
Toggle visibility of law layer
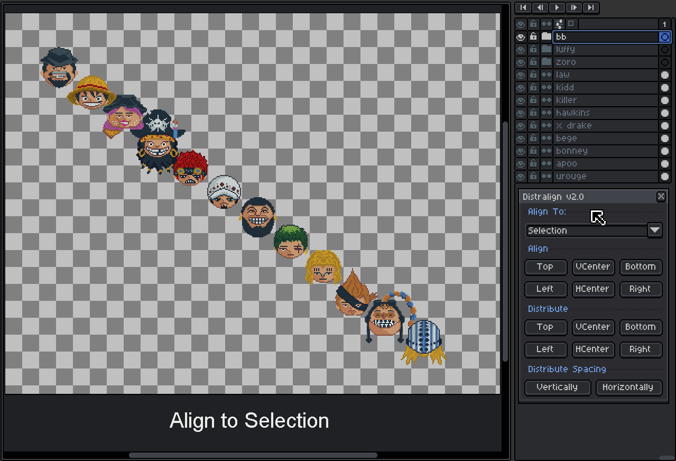(521, 75)
